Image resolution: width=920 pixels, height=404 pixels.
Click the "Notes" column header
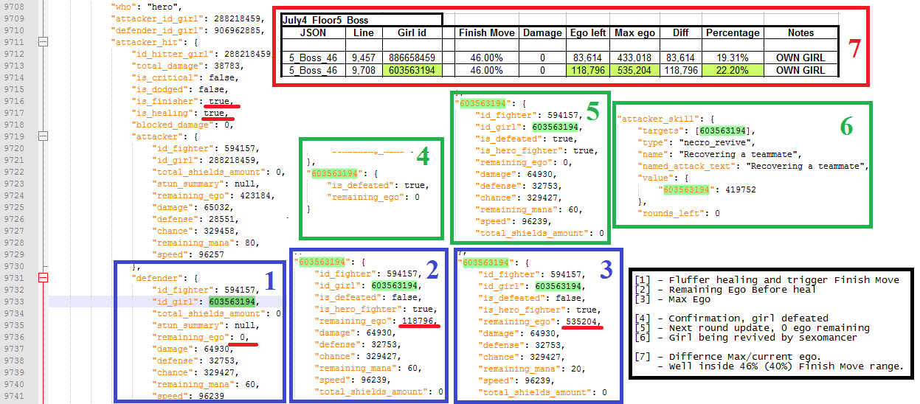(800, 32)
